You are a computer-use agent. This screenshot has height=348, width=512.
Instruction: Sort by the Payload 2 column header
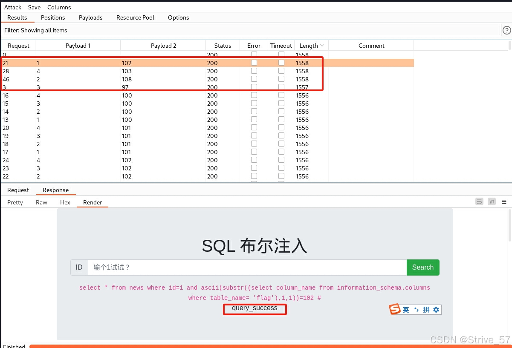(x=163, y=46)
